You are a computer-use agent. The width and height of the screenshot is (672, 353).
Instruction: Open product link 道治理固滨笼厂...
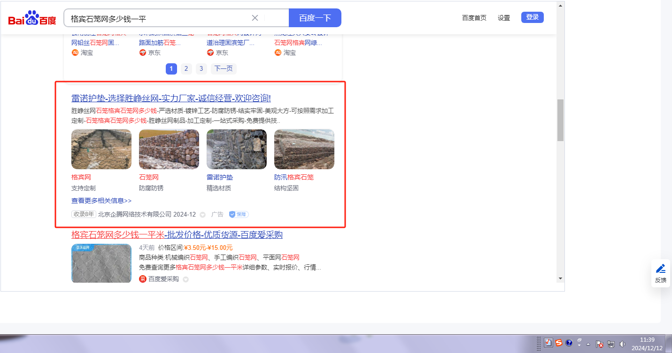(231, 43)
